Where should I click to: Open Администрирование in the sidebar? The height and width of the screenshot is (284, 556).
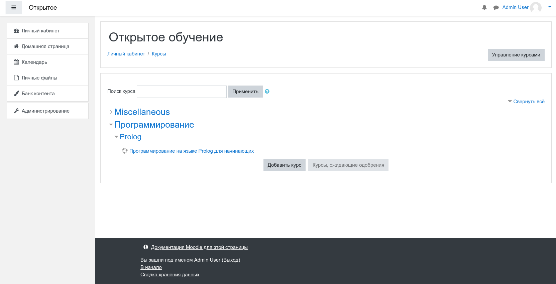pyautogui.click(x=45, y=111)
